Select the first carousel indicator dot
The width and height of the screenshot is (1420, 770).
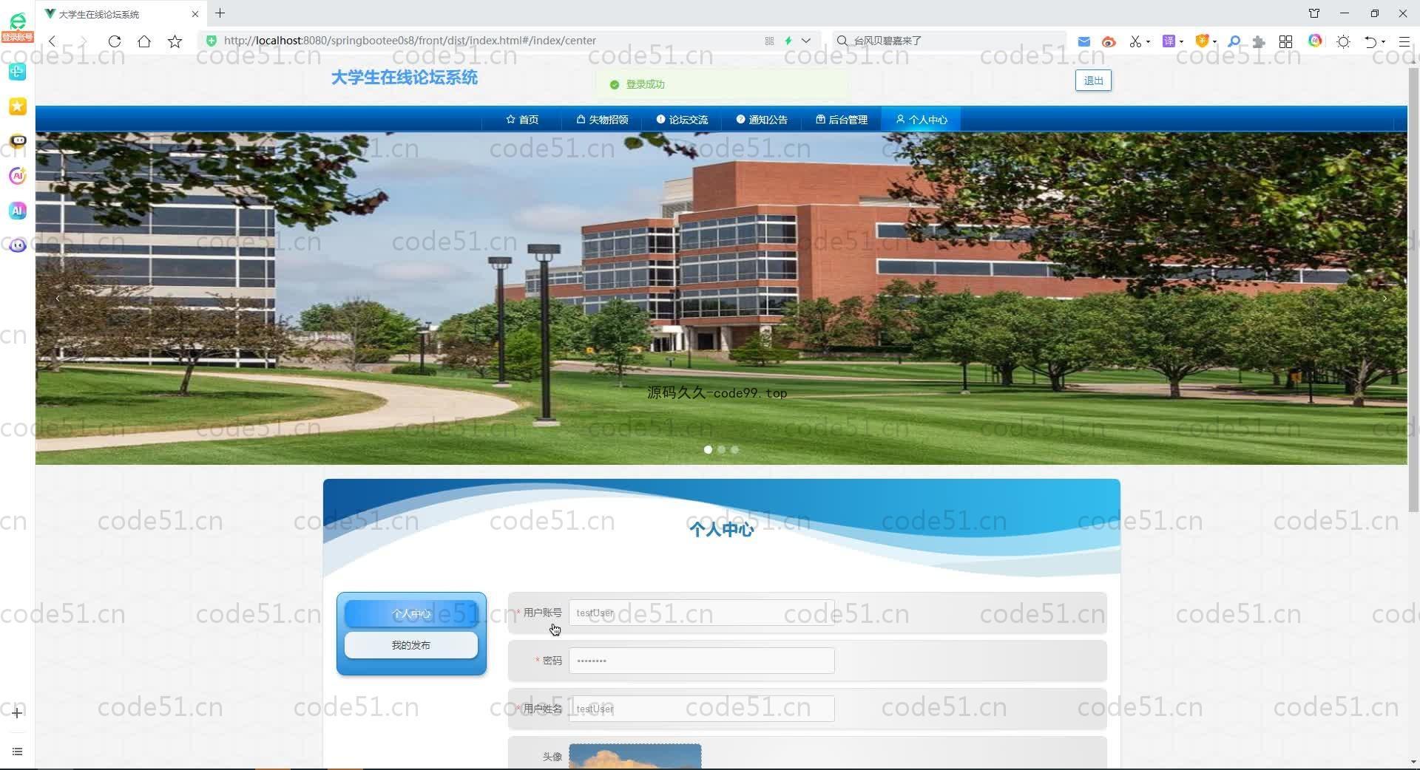708,449
